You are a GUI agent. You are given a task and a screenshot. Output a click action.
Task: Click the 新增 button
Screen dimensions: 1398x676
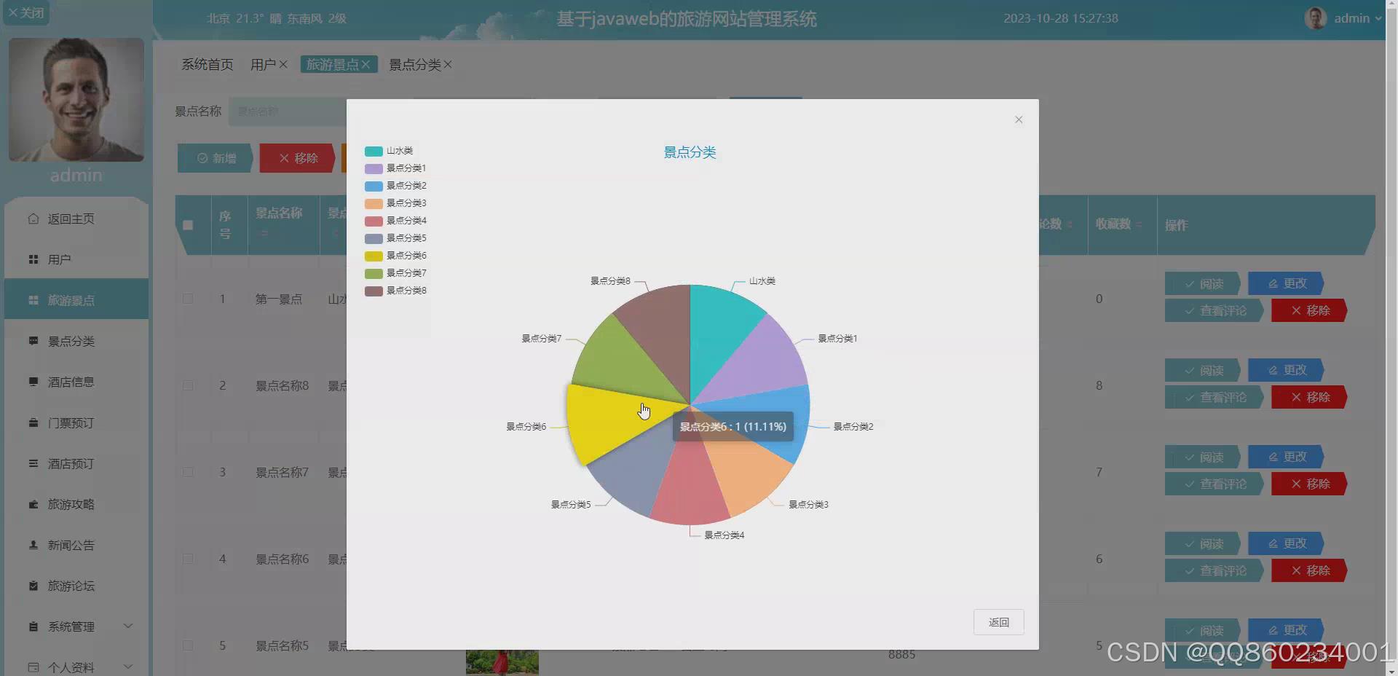point(216,158)
